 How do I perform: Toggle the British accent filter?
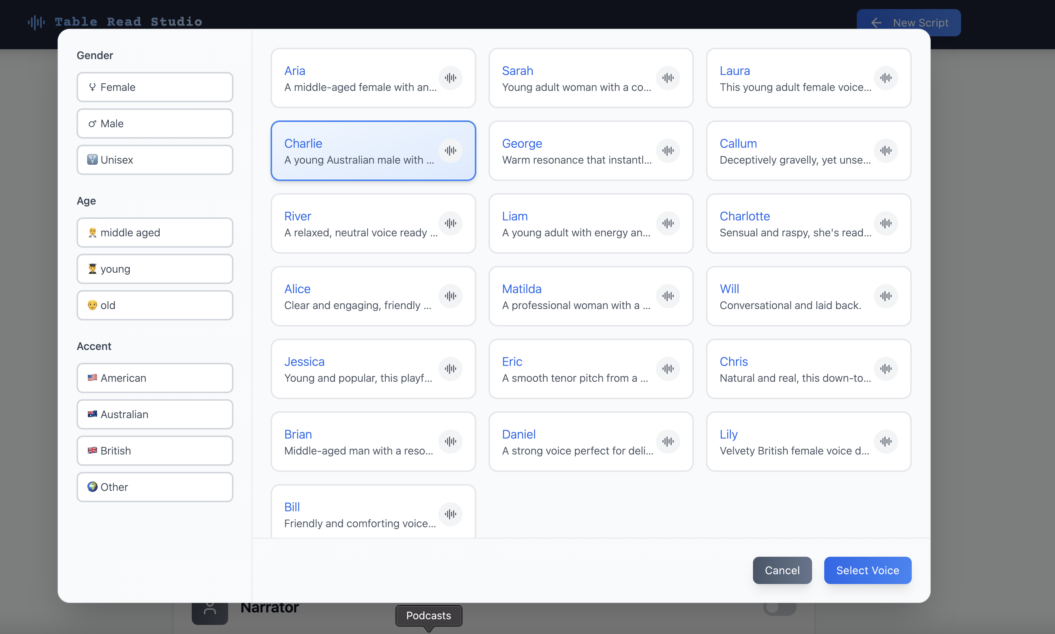pos(155,451)
